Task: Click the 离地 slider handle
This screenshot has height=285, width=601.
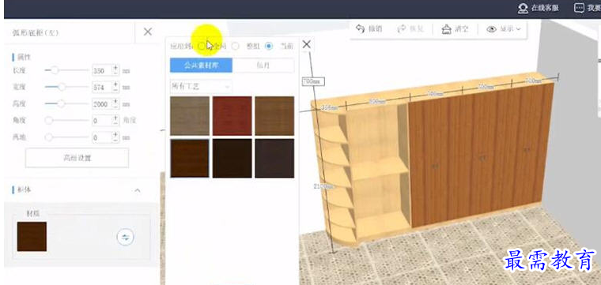Action: pyautogui.click(x=49, y=137)
